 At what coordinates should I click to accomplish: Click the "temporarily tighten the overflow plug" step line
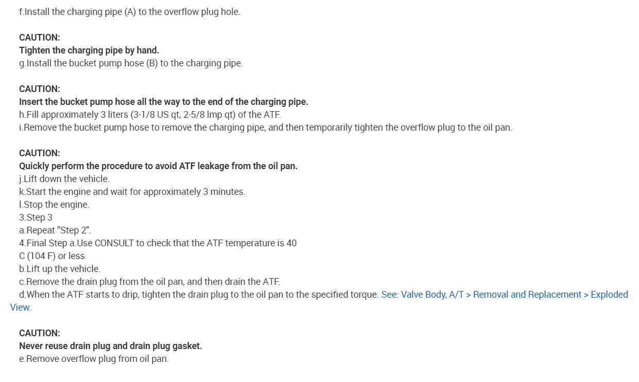(x=265, y=128)
